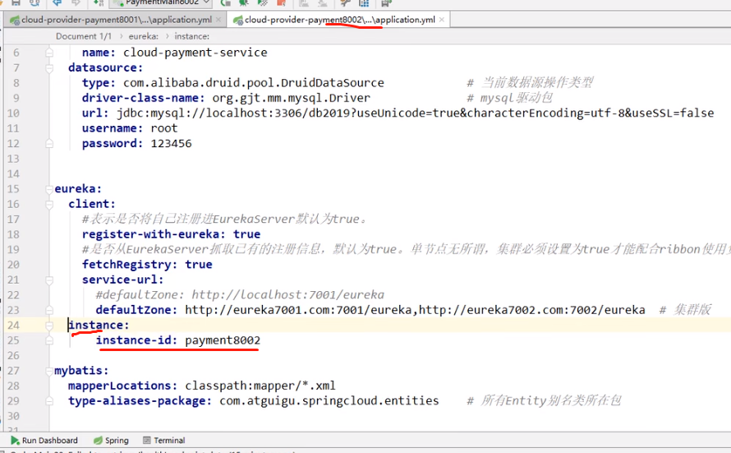Click the 'datasource:' key on line 7

(x=105, y=67)
